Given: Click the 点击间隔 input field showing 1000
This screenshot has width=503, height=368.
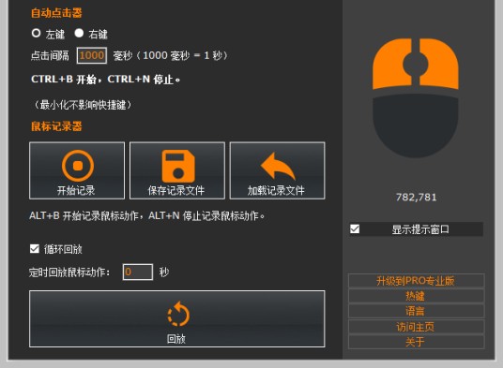Looking at the screenshot, I should [92, 55].
